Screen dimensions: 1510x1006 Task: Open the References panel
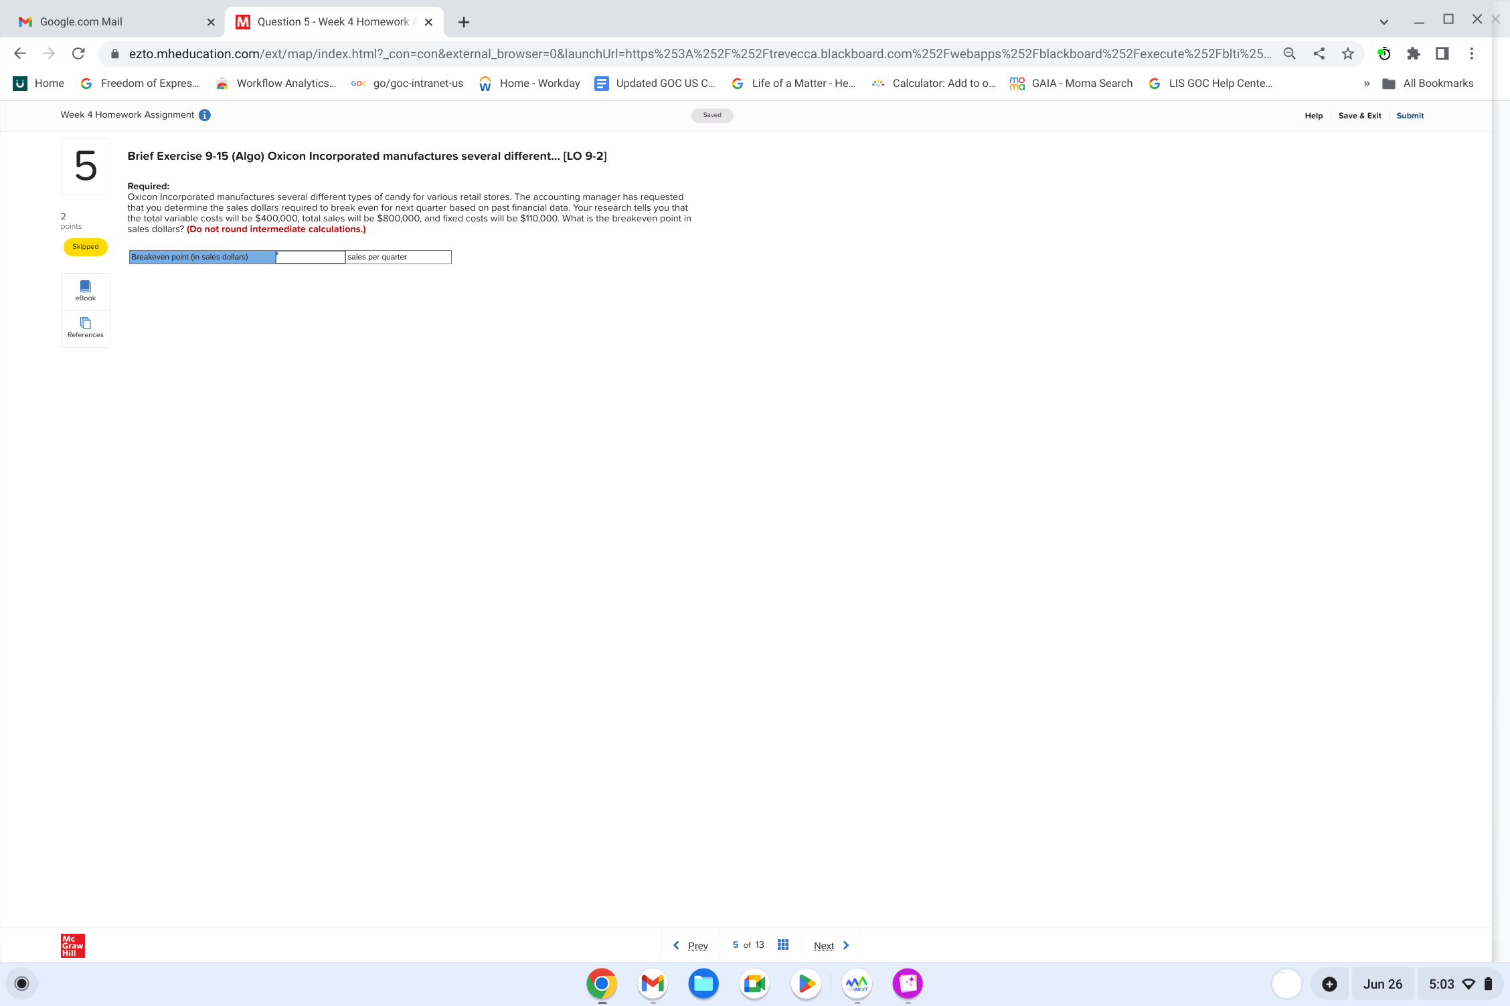(85, 328)
